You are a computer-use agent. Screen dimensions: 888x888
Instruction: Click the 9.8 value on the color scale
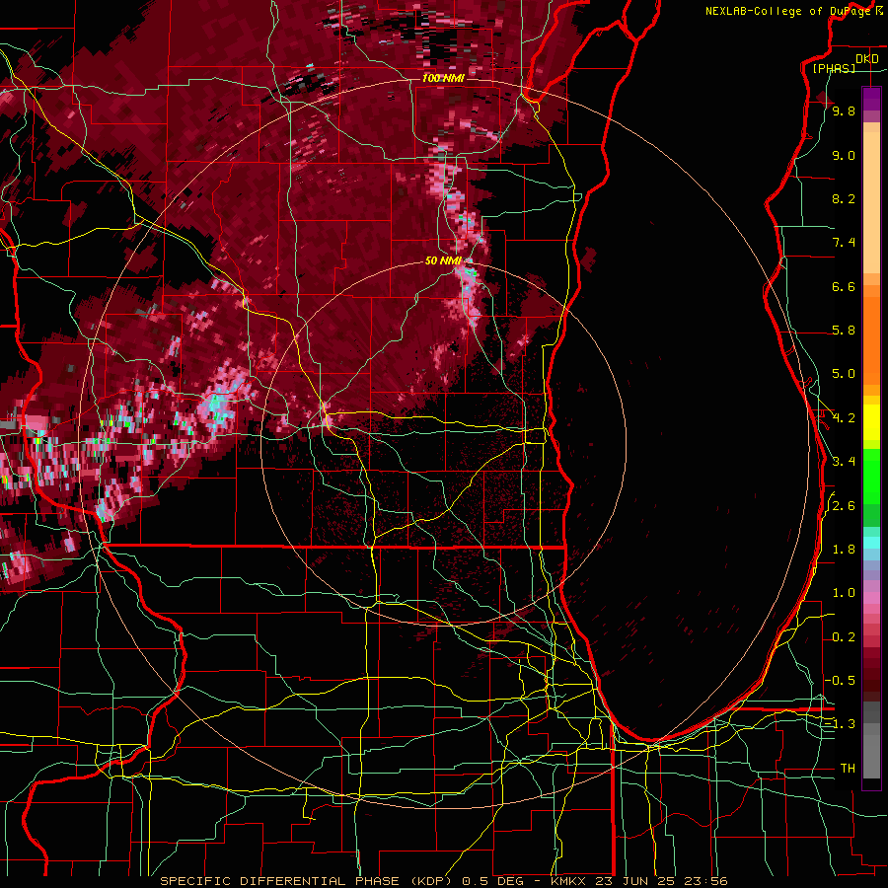click(844, 111)
